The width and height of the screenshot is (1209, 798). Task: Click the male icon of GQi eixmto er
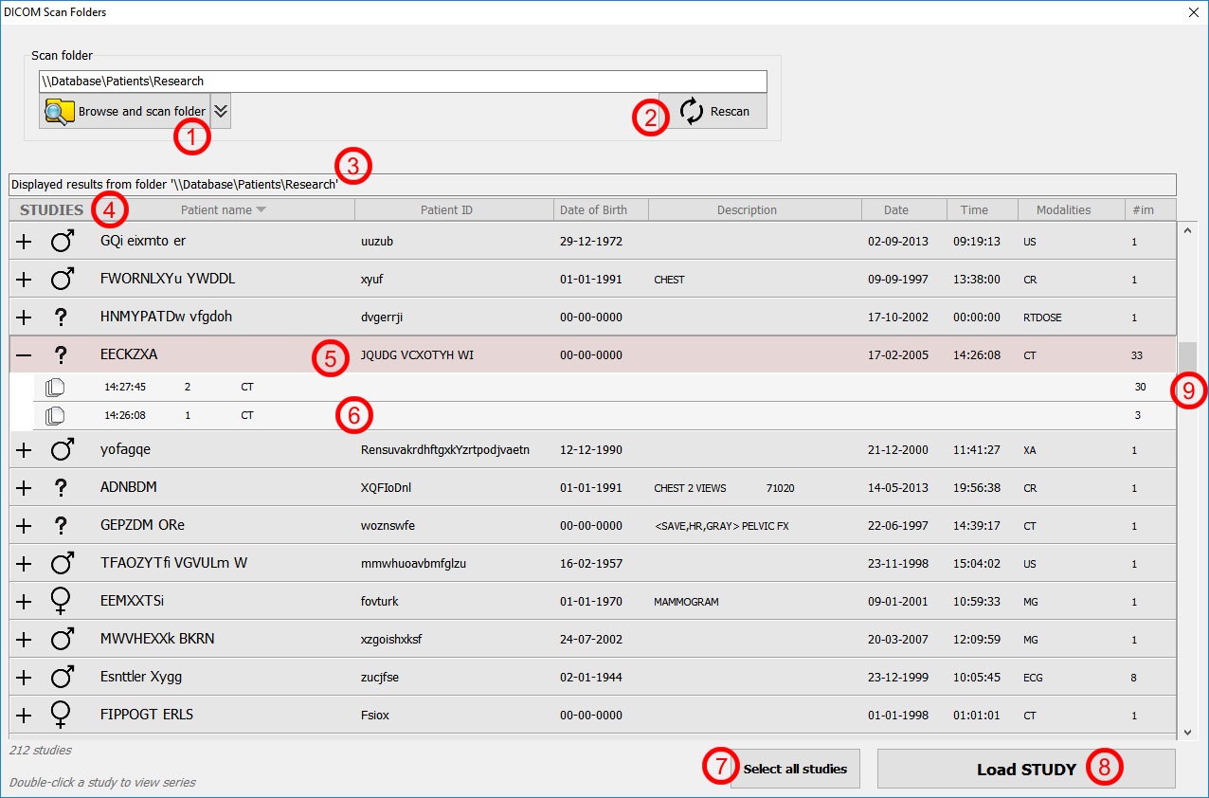click(x=62, y=242)
